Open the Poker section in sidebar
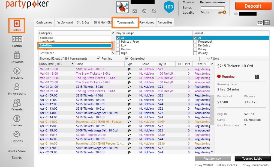Screen dimensions: 274x167 17,26
